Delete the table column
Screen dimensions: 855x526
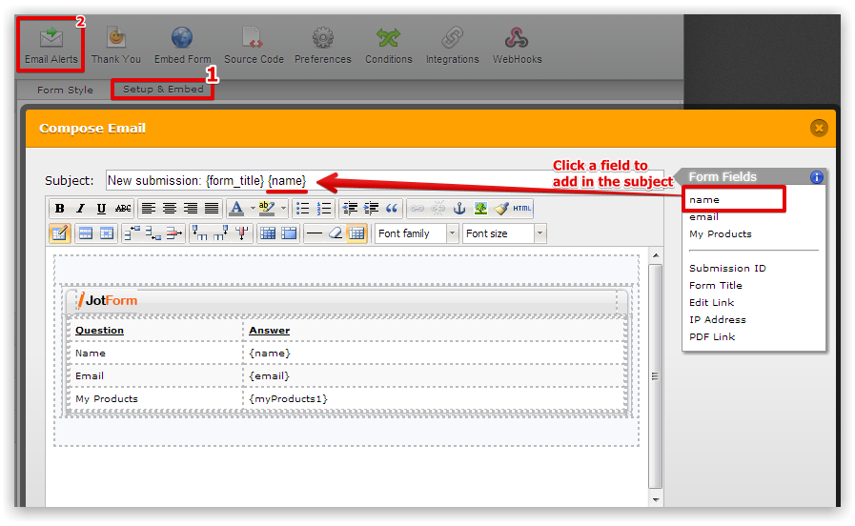point(242,233)
